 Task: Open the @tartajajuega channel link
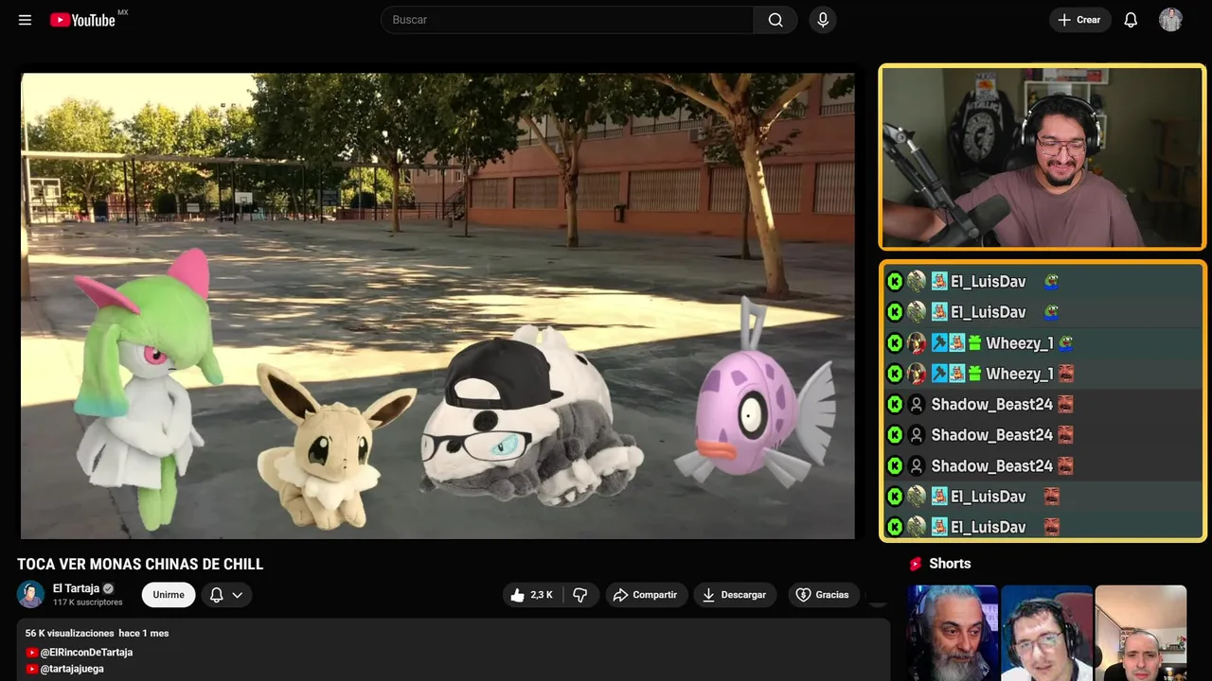click(x=71, y=669)
